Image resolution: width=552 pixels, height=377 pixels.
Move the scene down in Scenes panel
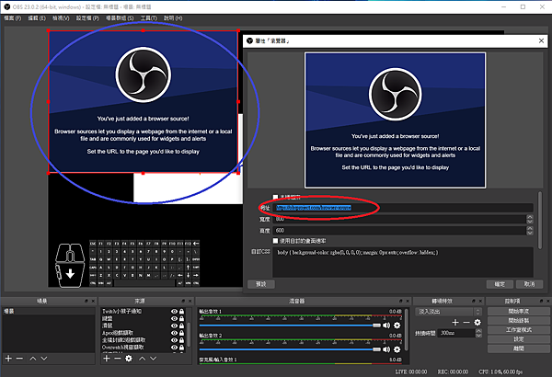tap(44, 359)
